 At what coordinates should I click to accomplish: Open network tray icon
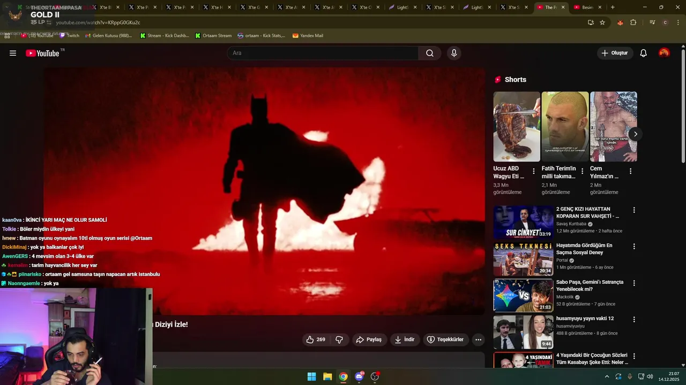[641, 376]
